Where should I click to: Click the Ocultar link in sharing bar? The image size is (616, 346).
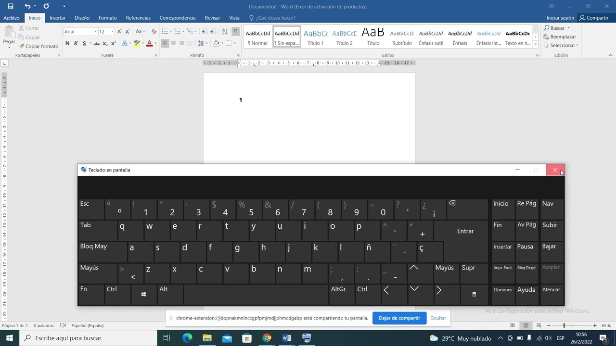(438, 318)
